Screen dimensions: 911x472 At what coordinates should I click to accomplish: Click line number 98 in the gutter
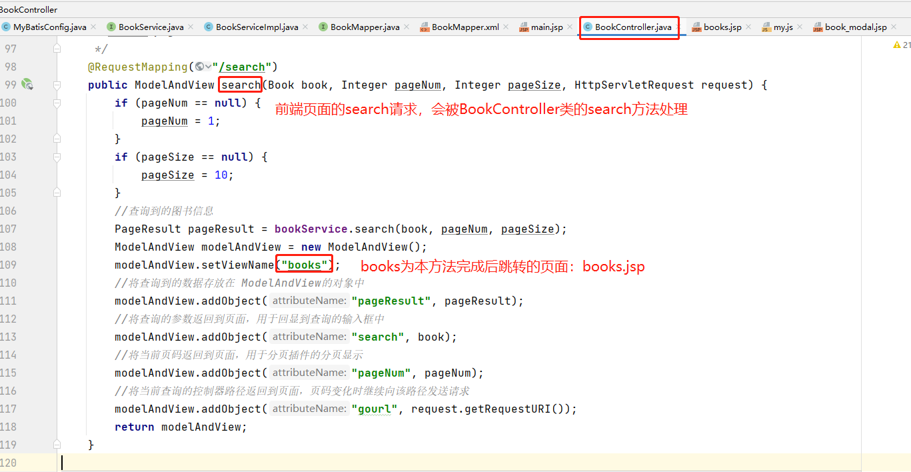[11, 67]
